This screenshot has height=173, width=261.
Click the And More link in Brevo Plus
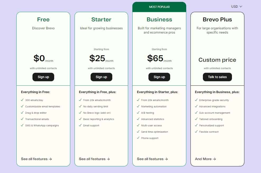click(206, 159)
